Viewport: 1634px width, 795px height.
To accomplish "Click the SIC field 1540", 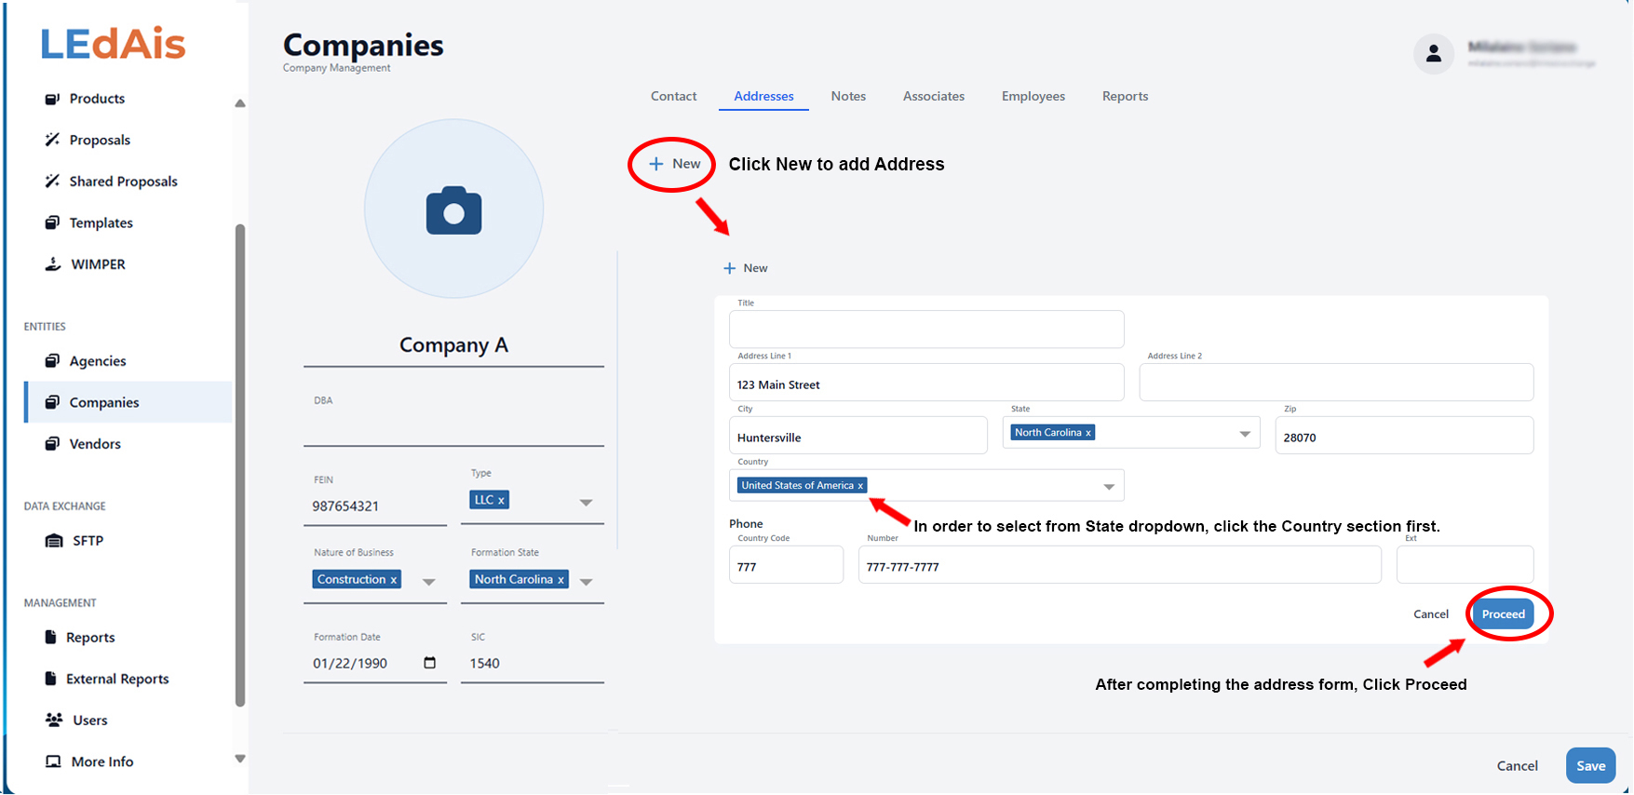I will click(532, 664).
